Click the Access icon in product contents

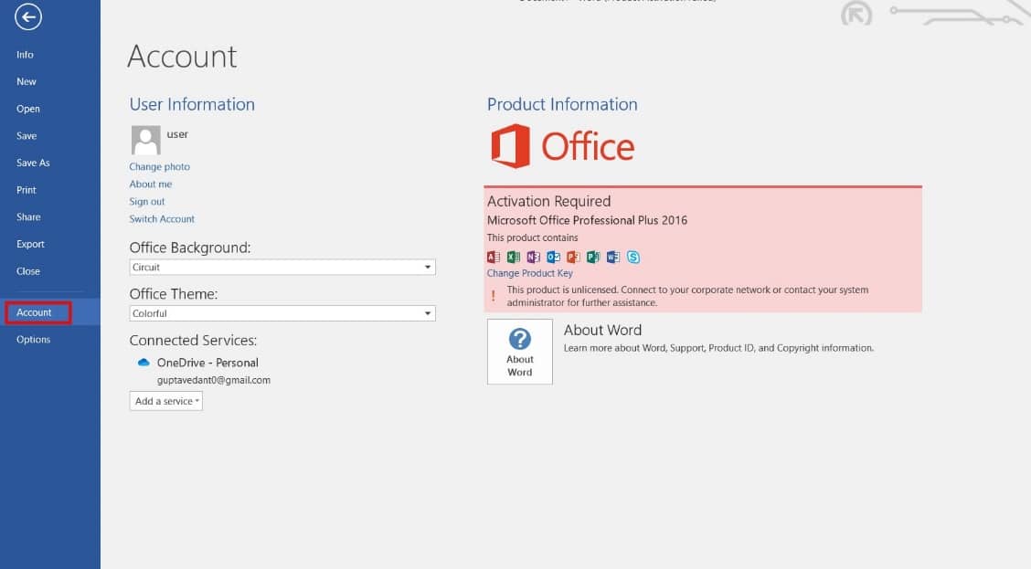tap(494, 257)
